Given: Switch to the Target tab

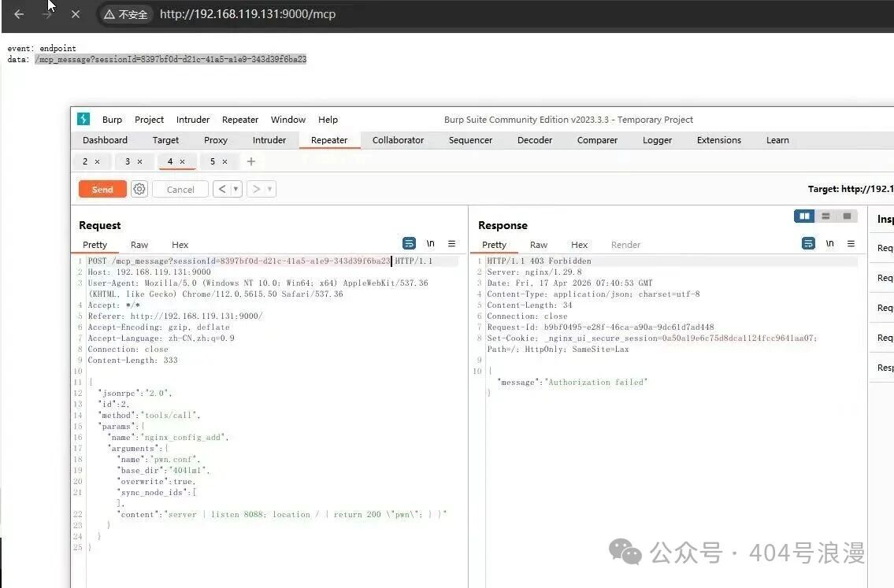Looking at the screenshot, I should 165,140.
